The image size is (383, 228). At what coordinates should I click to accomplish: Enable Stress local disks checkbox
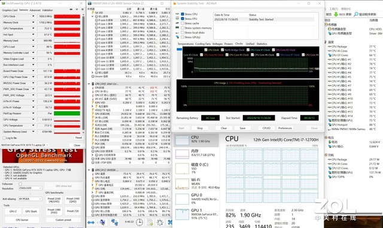point(183,32)
